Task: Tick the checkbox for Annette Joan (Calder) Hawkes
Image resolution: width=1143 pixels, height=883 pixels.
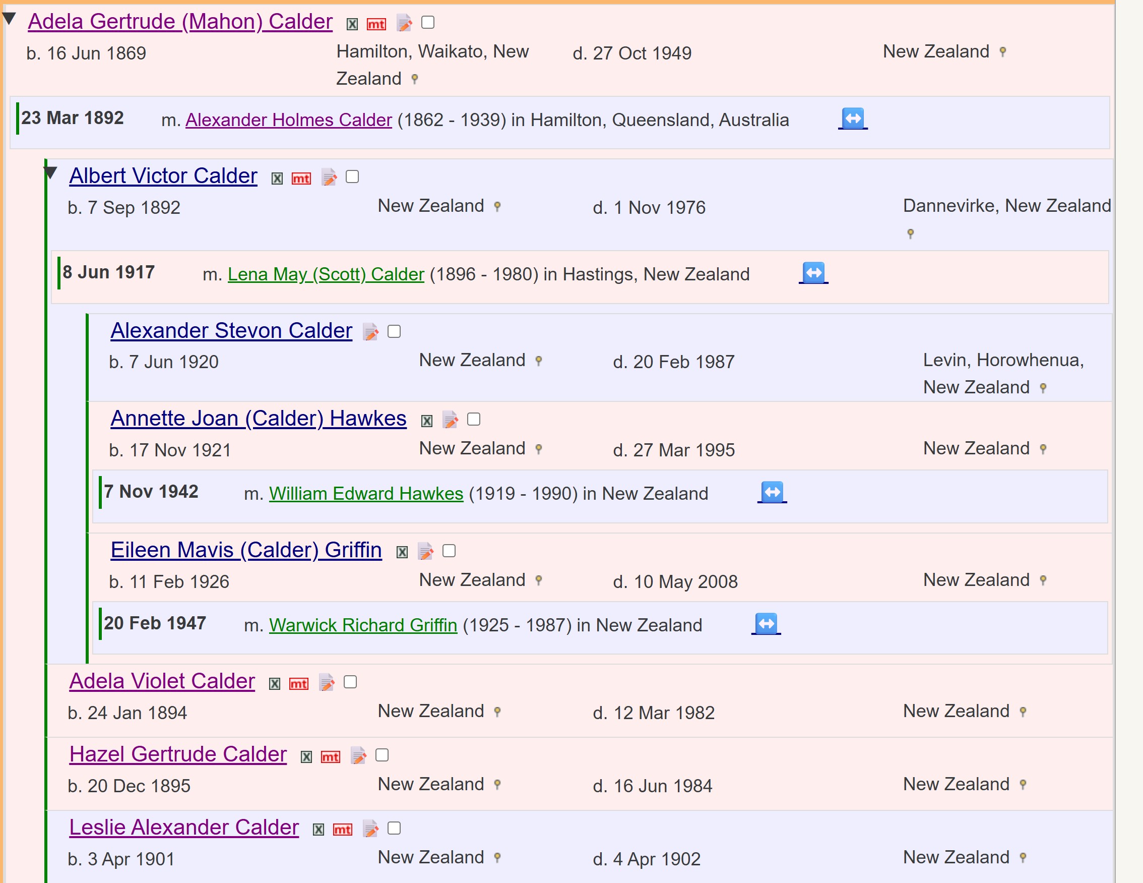Action: (474, 419)
